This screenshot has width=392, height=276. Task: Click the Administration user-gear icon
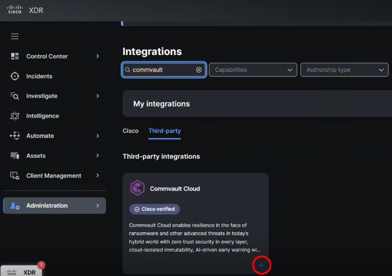pos(15,206)
